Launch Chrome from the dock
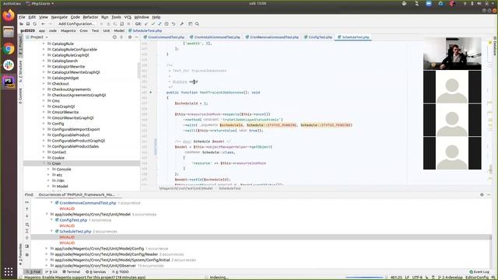Screen dimensions: 498x280 [x=9, y=49]
